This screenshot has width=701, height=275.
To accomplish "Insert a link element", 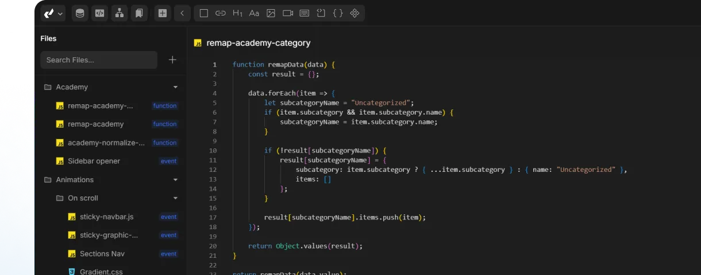I will point(220,13).
